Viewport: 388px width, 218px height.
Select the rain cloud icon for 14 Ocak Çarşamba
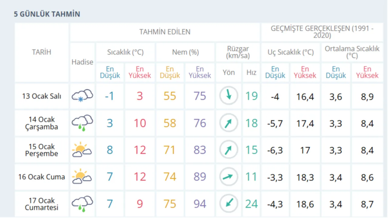tap(82, 122)
